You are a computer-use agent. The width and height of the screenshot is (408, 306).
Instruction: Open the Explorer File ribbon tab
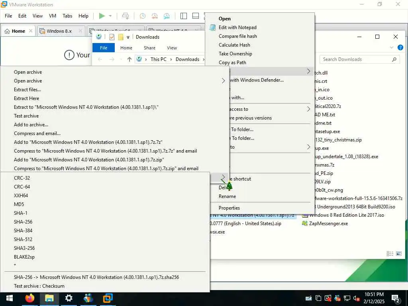click(104, 48)
